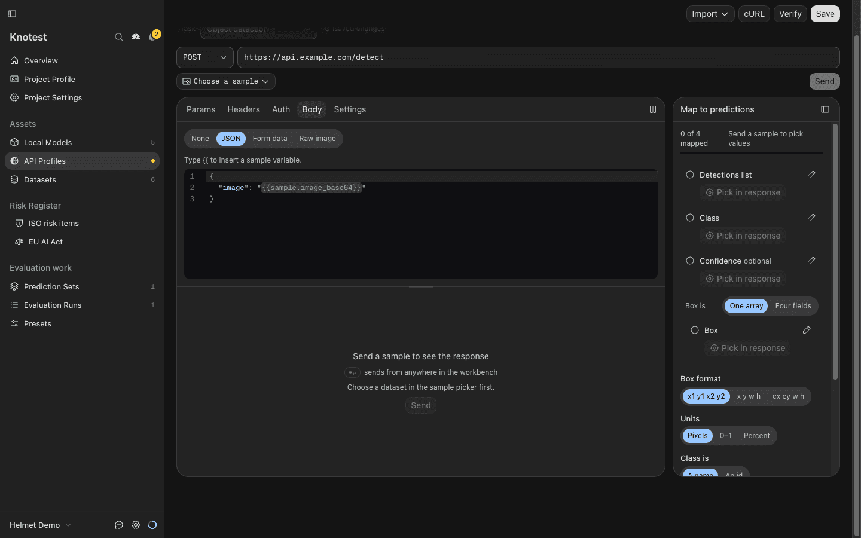The image size is (861, 538).
Task: Click the dashboard gauge icon beside search
Action: pos(136,37)
